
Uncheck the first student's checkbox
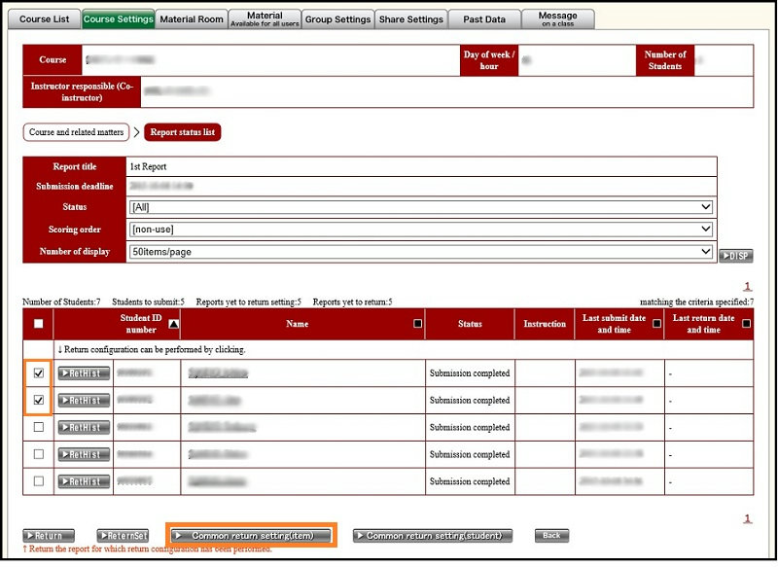[38, 372]
